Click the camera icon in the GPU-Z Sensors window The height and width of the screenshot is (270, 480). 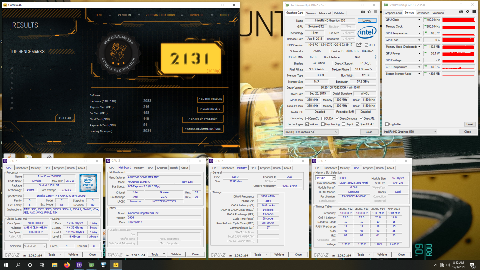[461, 11]
